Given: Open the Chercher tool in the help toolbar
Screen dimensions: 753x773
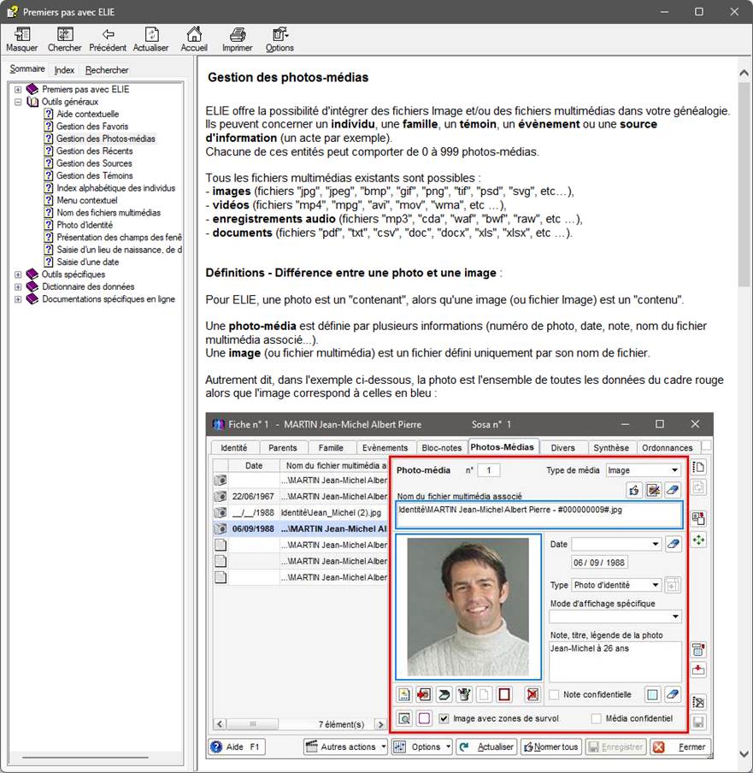Looking at the screenshot, I should (65, 39).
